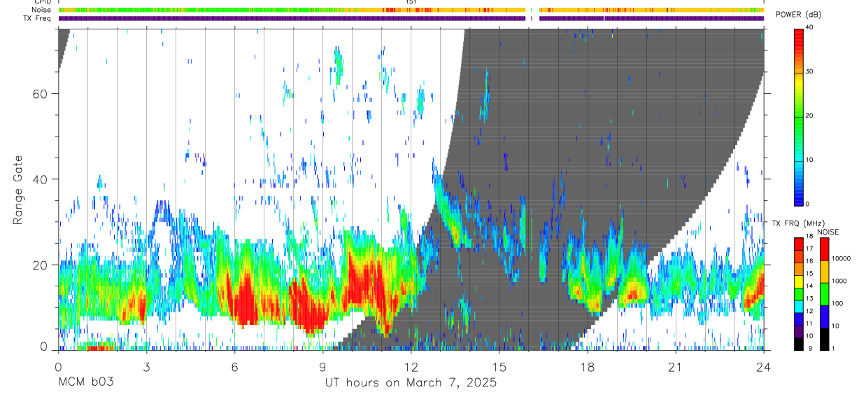
Task: Click the red top of the POWER colorbar
Action: [x=799, y=35]
